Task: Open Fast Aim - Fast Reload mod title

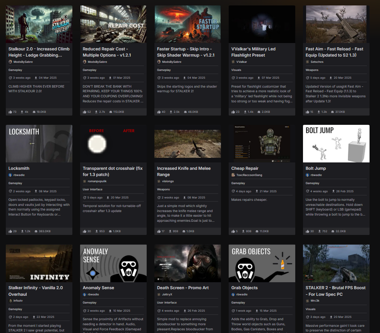Action: tap(334, 52)
